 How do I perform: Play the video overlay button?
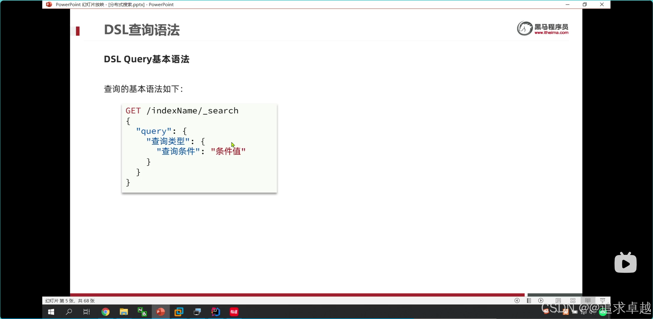pos(625,264)
